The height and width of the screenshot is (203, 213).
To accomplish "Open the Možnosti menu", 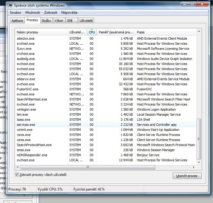I will click(x=33, y=13).
